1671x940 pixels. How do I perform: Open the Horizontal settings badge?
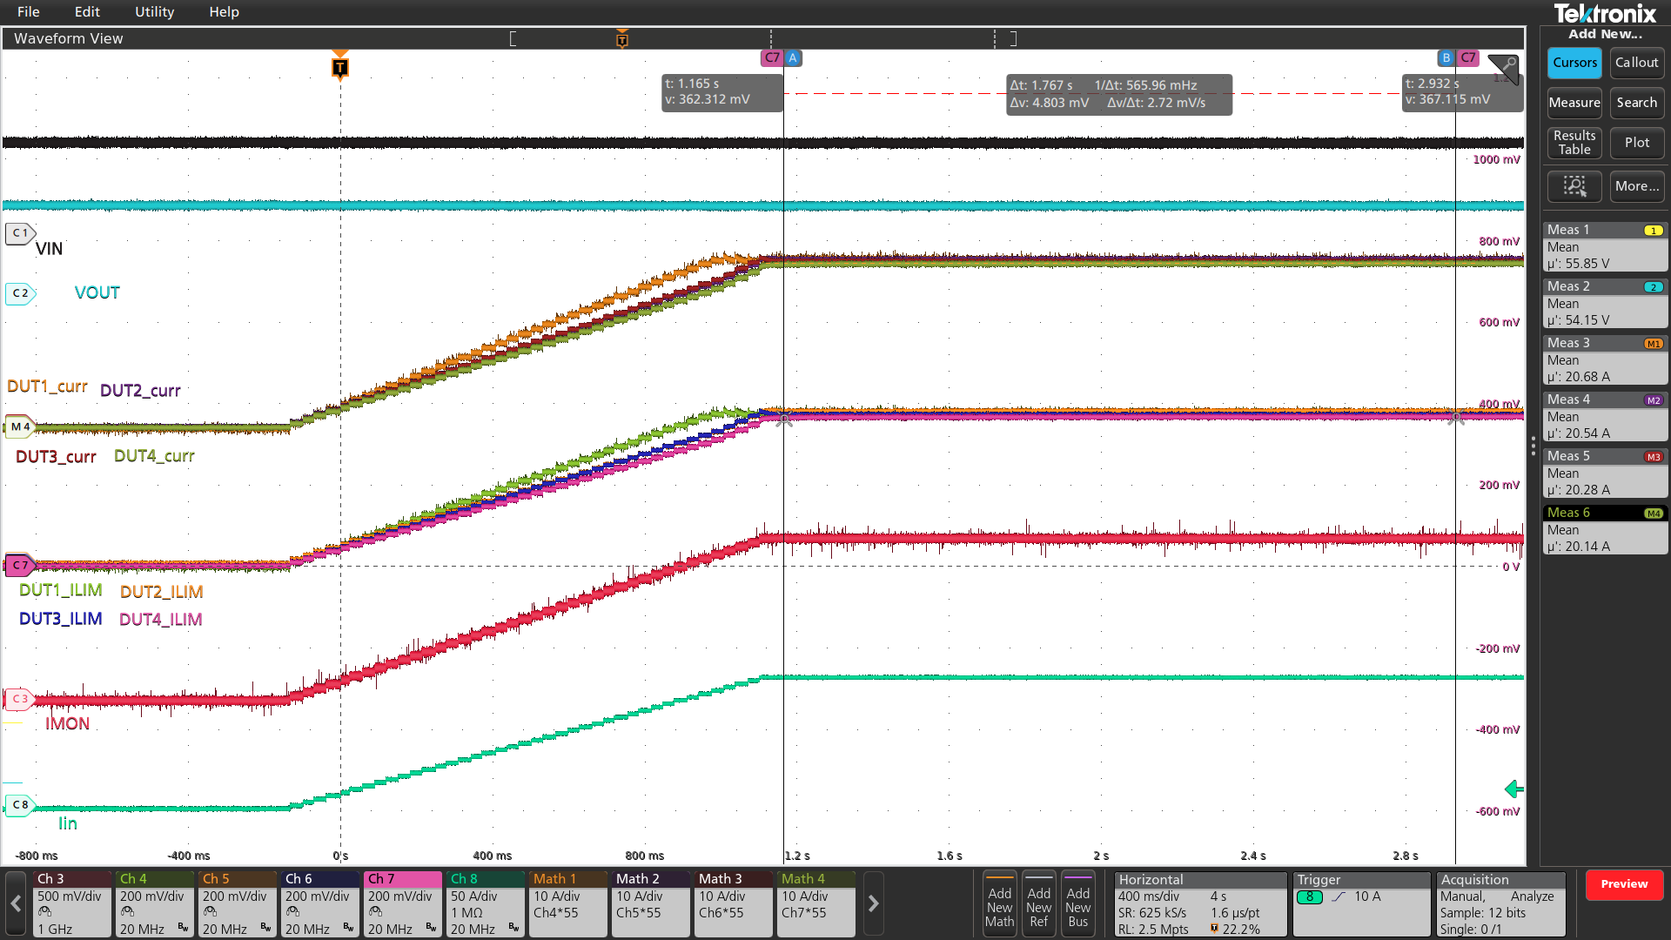[1199, 904]
